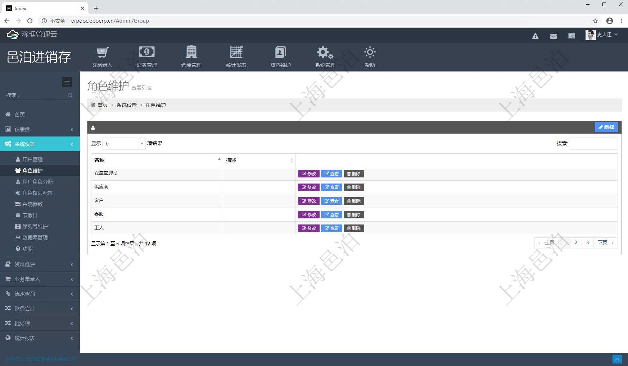Image resolution: width=628 pixels, height=366 pixels.
Task: Sort table by 描述 column header
Action: click(259, 160)
